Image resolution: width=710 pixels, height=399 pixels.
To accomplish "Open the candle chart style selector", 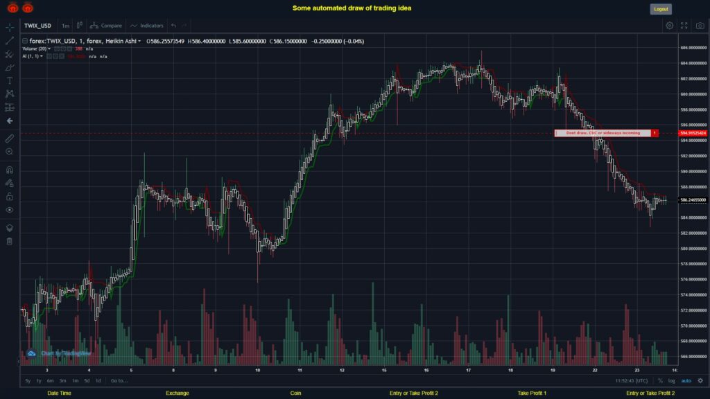I will pyautogui.click(x=80, y=26).
